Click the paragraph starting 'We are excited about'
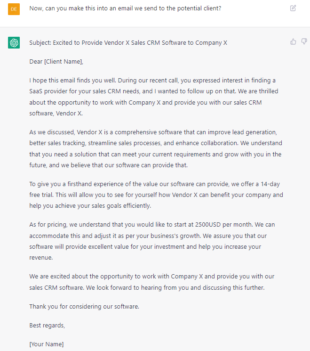This screenshot has height=351, width=310. coord(152,282)
